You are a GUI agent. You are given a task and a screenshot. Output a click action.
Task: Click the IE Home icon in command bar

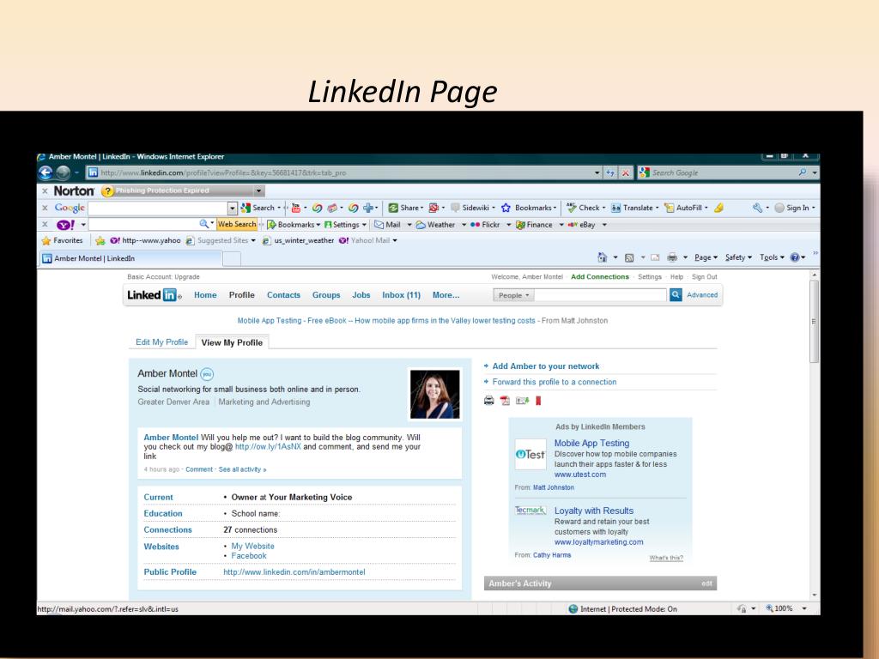point(602,257)
